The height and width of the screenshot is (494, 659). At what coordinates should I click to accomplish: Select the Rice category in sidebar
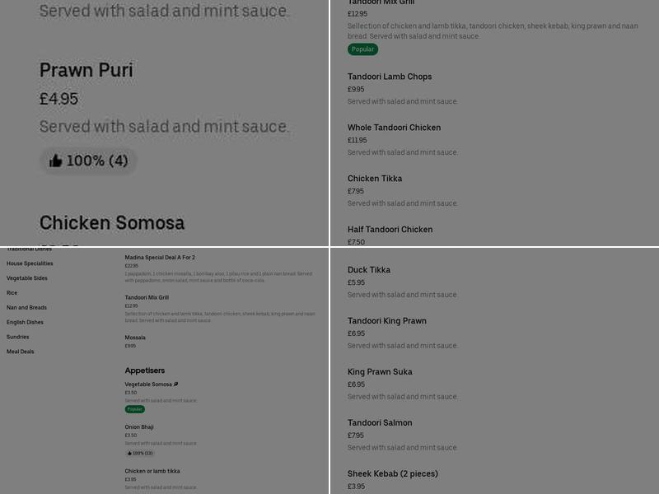click(12, 293)
